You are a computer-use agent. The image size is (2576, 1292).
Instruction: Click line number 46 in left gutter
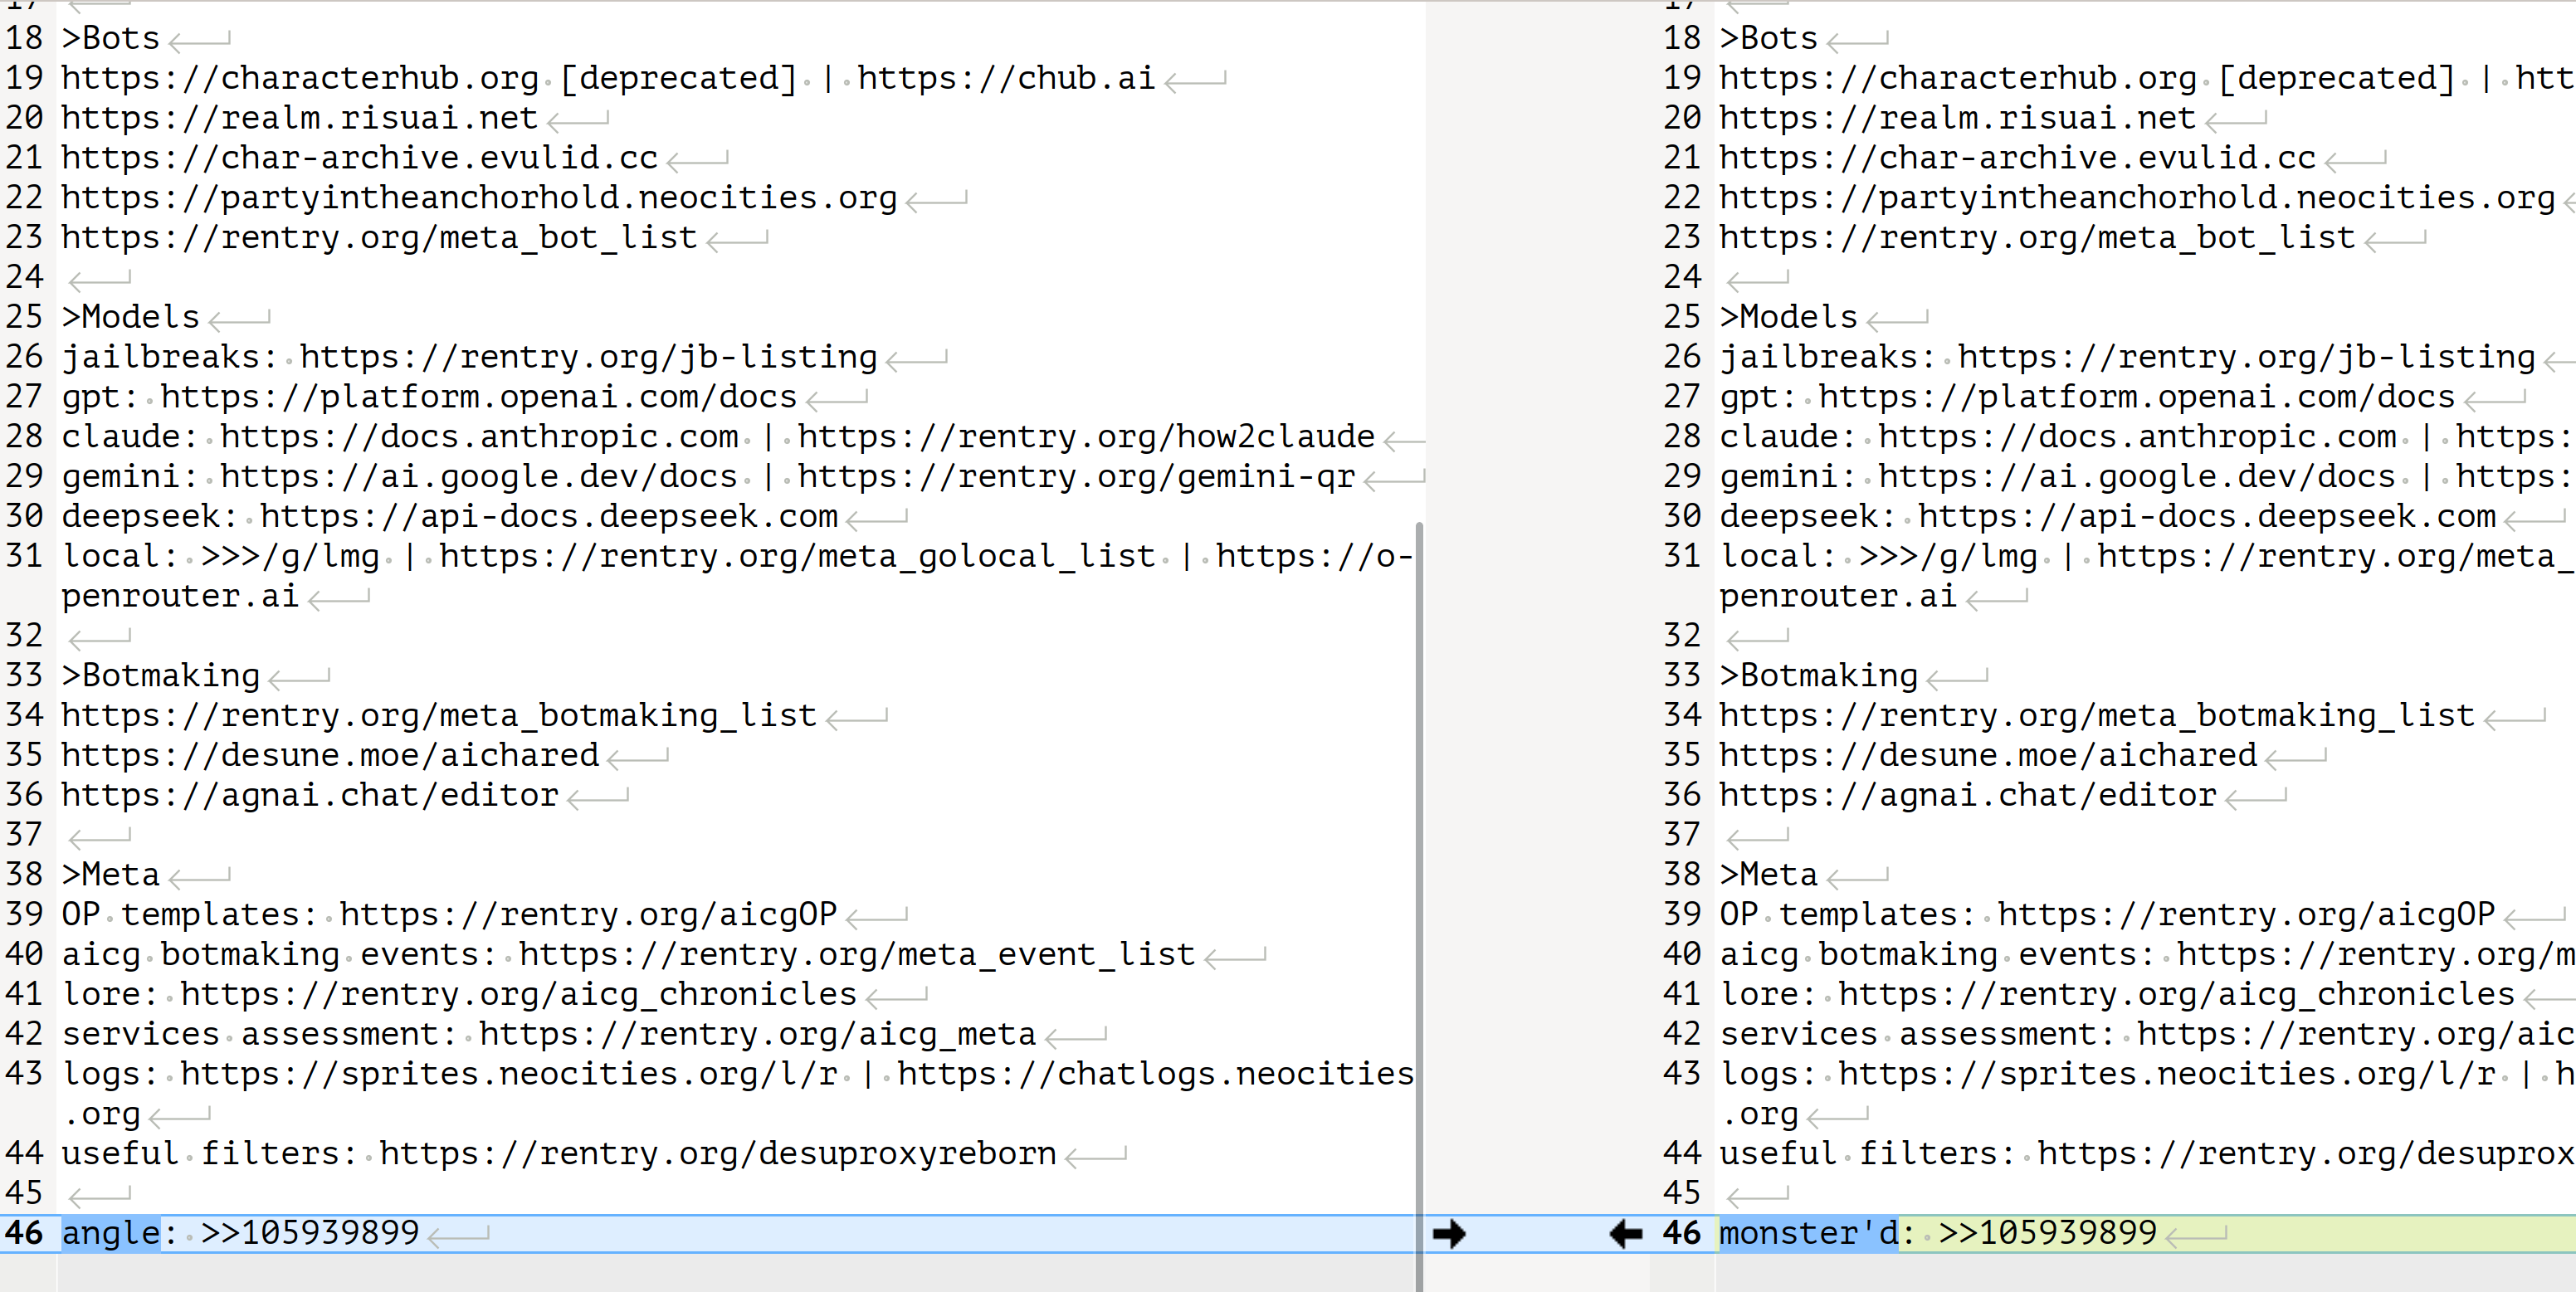(x=24, y=1233)
